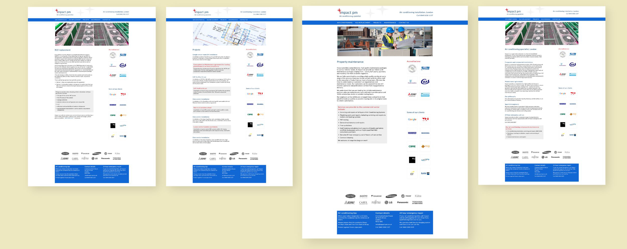Select the Google client logo
Image resolution: width=627 pixels, height=249 pixels.
[412, 119]
